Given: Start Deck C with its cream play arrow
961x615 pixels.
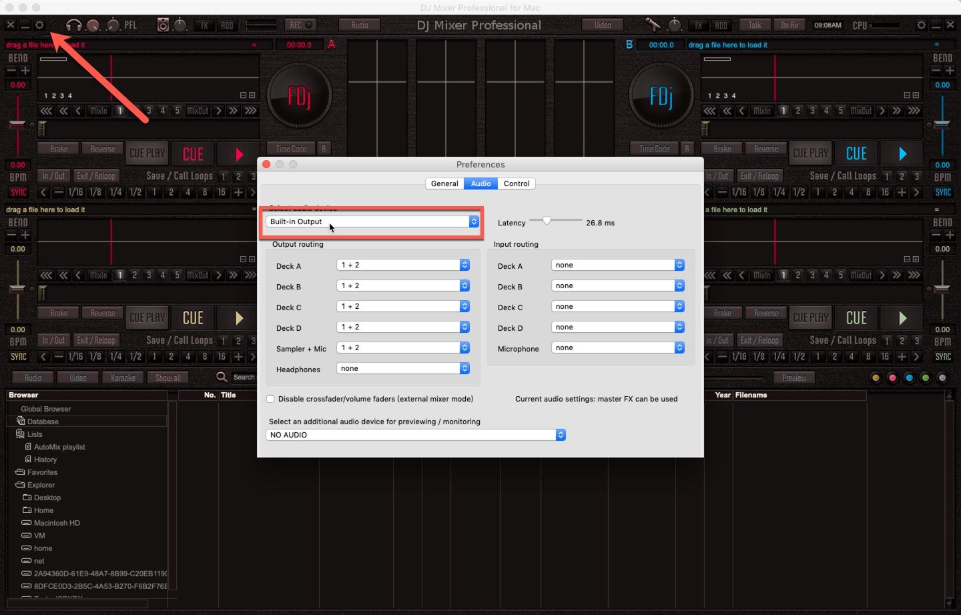Looking at the screenshot, I should tap(239, 318).
